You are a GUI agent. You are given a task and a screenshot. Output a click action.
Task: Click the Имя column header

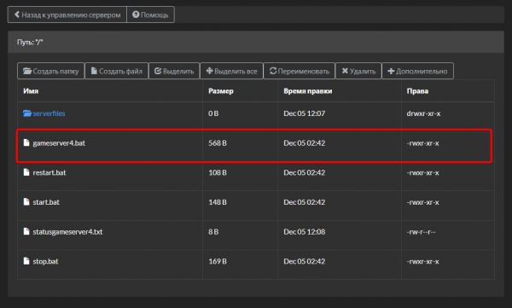(x=31, y=91)
